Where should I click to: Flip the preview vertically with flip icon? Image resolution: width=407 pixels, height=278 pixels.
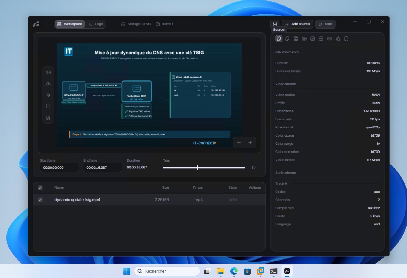pos(48,95)
